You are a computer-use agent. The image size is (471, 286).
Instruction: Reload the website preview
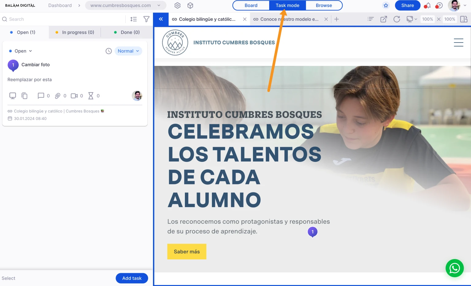(x=397, y=19)
